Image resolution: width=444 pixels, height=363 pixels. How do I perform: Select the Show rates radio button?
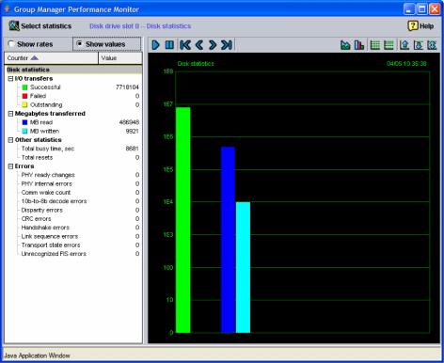point(11,44)
